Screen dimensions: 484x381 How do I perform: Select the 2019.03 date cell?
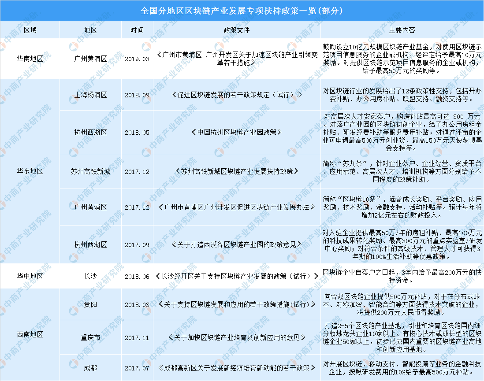(137, 59)
